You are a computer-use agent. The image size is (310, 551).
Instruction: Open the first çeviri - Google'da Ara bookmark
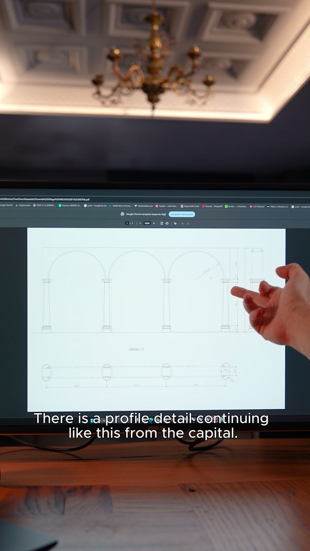click(95, 206)
